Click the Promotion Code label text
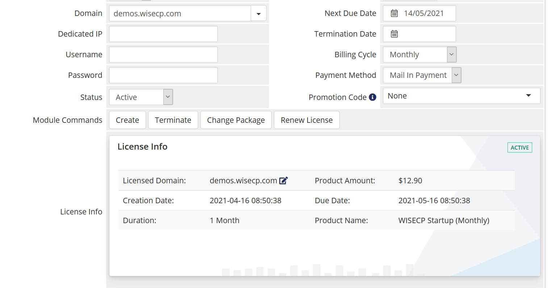The height and width of the screenshot is (288, 551). pos(338,97)
